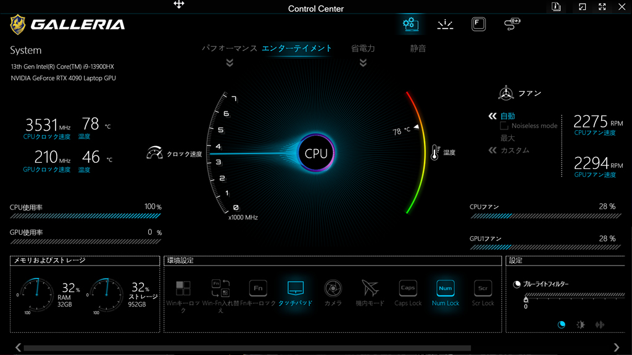Select the パフォーマンス mode tab
Screen dimensions: 632x355
click(230, 48)
